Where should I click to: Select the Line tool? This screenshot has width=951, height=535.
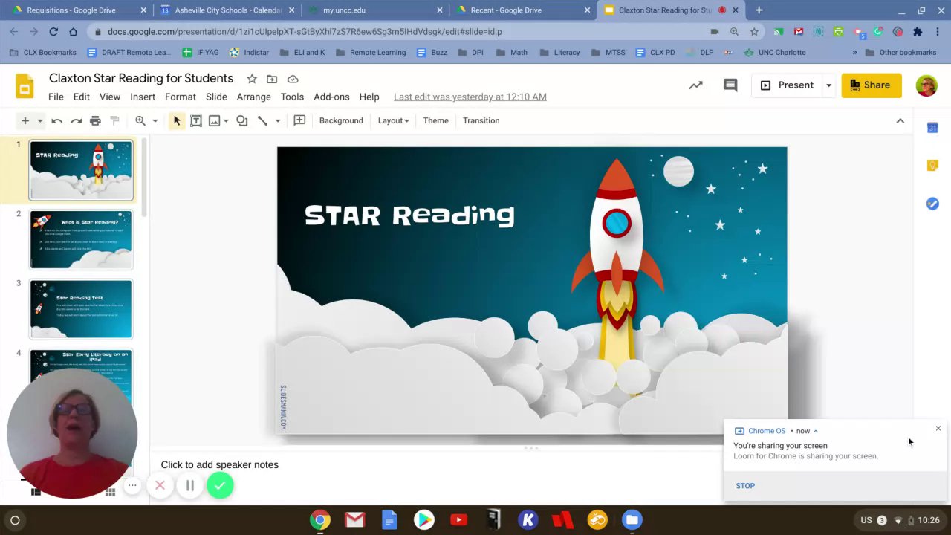pos(262,120)
